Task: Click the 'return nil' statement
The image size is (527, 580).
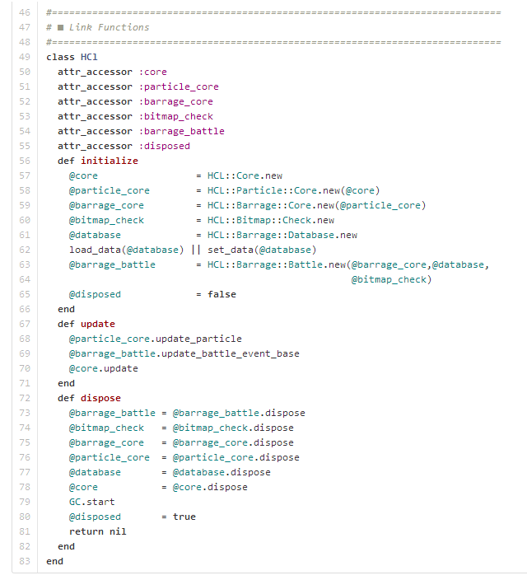Action: click(98, 531)
